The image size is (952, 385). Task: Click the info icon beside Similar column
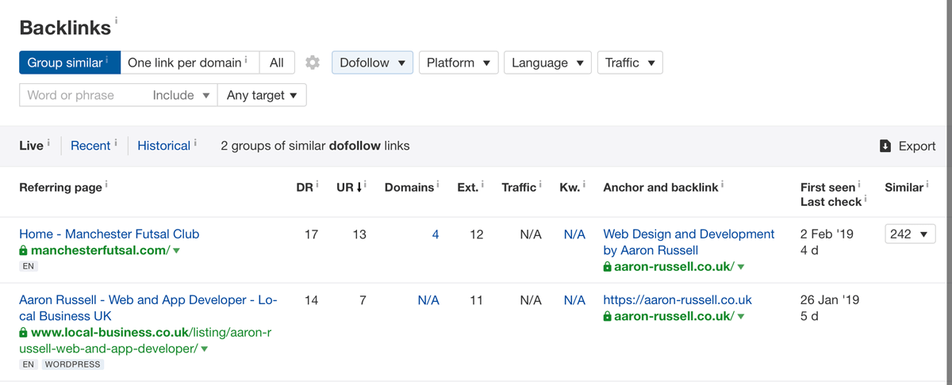(x=927, y=185)
